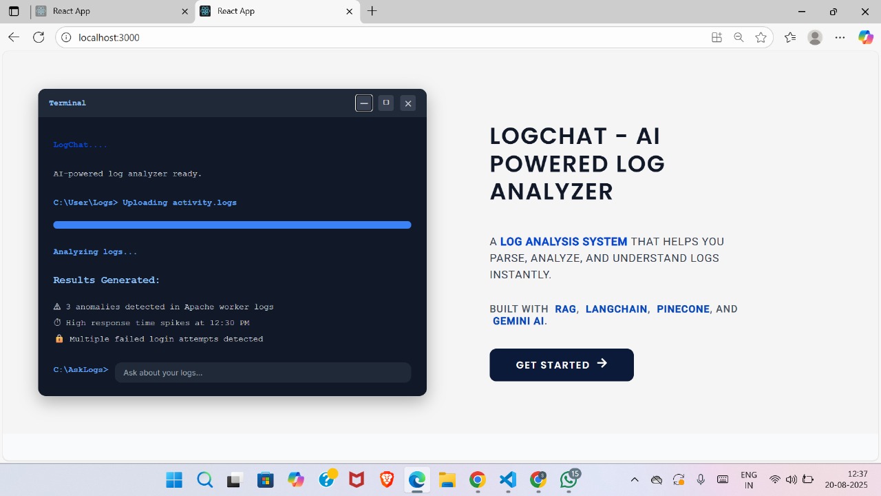Click the blue upload progress bar

(232, 225)
